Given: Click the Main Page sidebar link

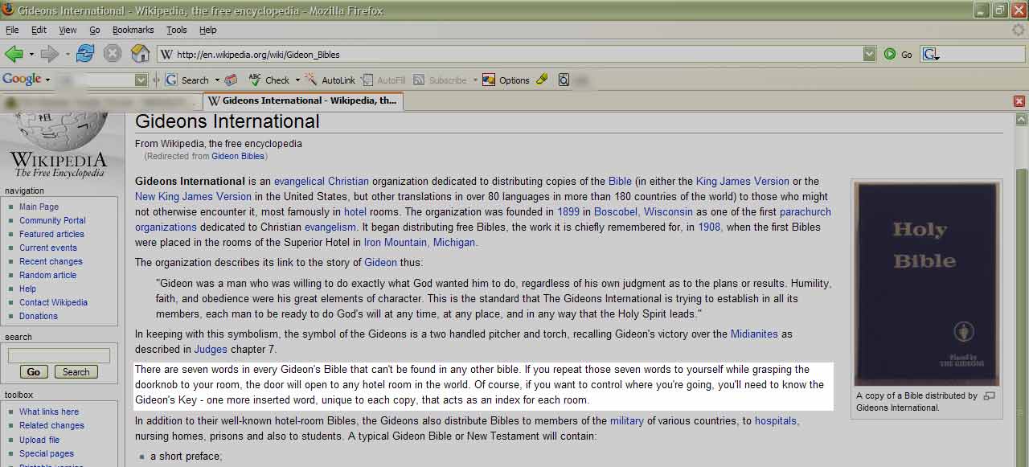Looking at the screenshot, I should (39, 207).
